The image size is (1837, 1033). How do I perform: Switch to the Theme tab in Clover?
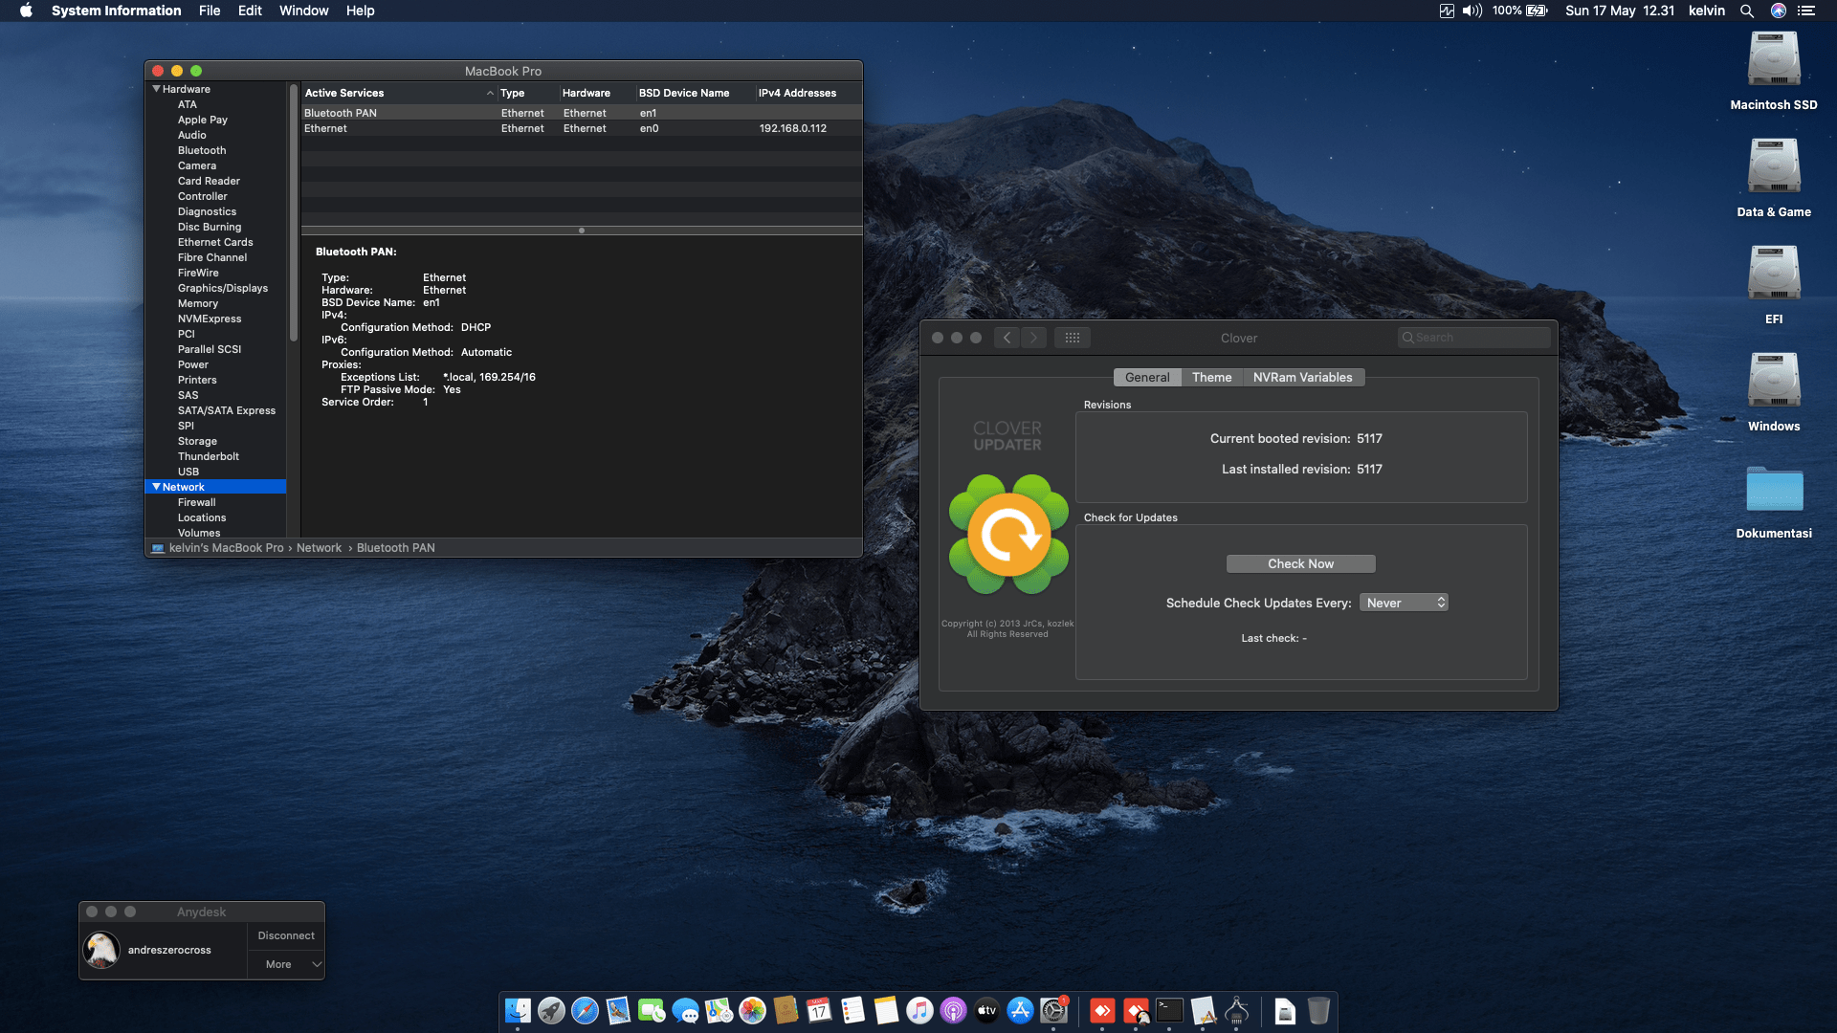click(x=1211, y=378)
